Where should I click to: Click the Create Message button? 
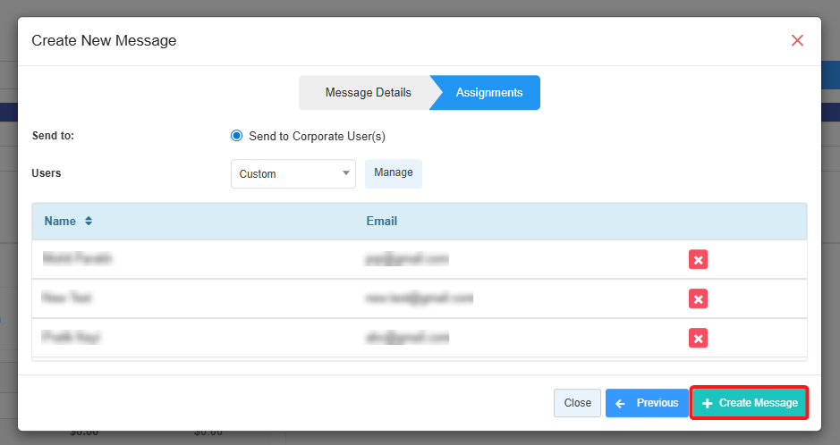coord(749,403)
